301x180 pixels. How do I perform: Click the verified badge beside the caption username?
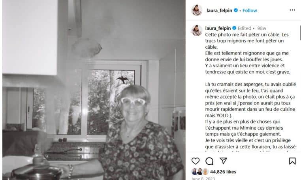point(234,28)
